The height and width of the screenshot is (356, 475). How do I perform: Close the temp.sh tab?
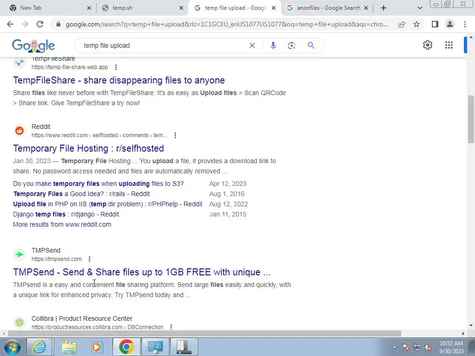pos(181,8)
